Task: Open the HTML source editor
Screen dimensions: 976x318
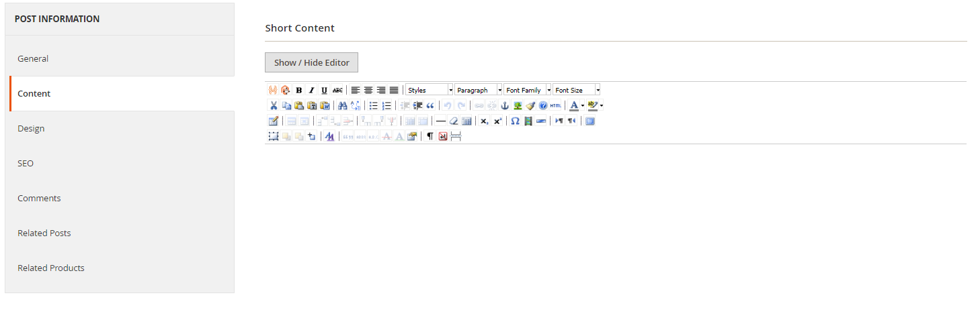Action: 555,105
